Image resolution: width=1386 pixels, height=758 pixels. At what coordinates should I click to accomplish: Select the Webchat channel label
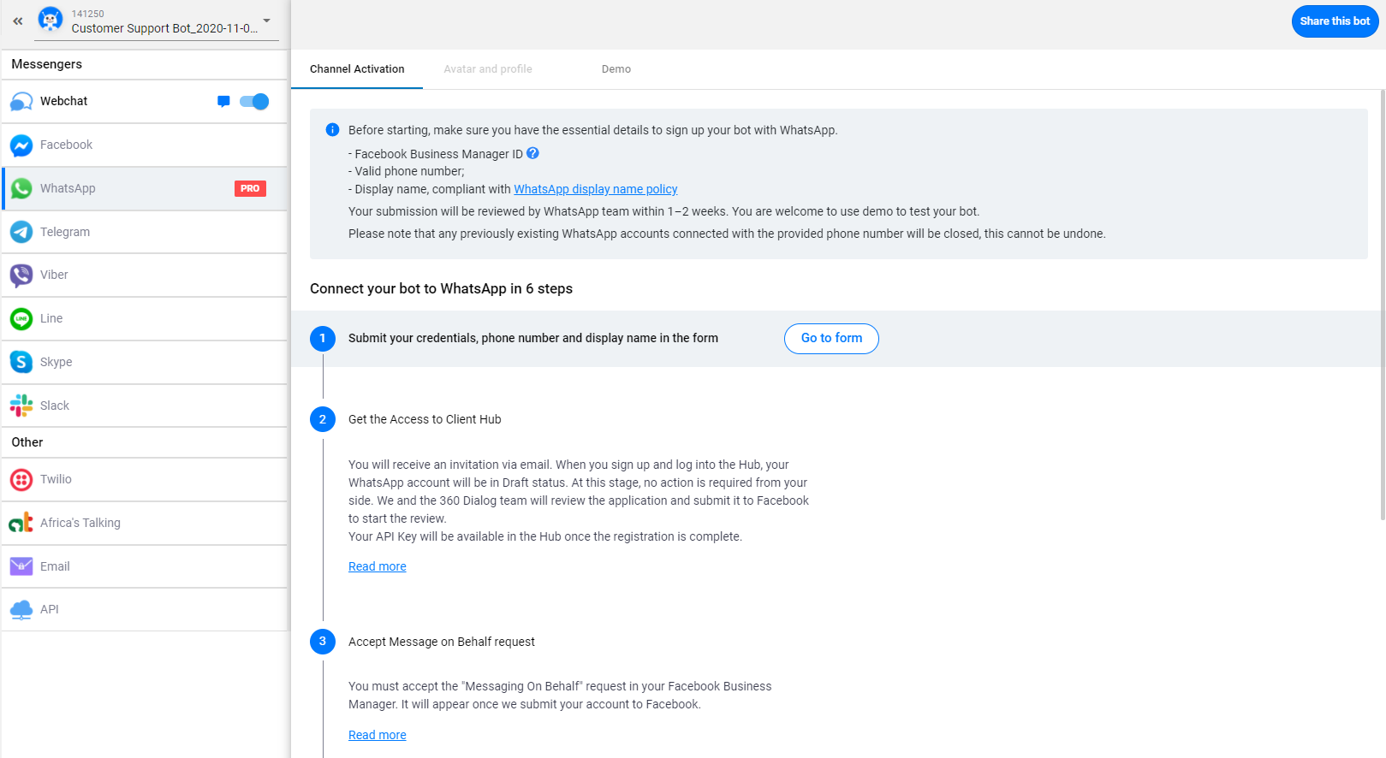(x=63, y=101)
